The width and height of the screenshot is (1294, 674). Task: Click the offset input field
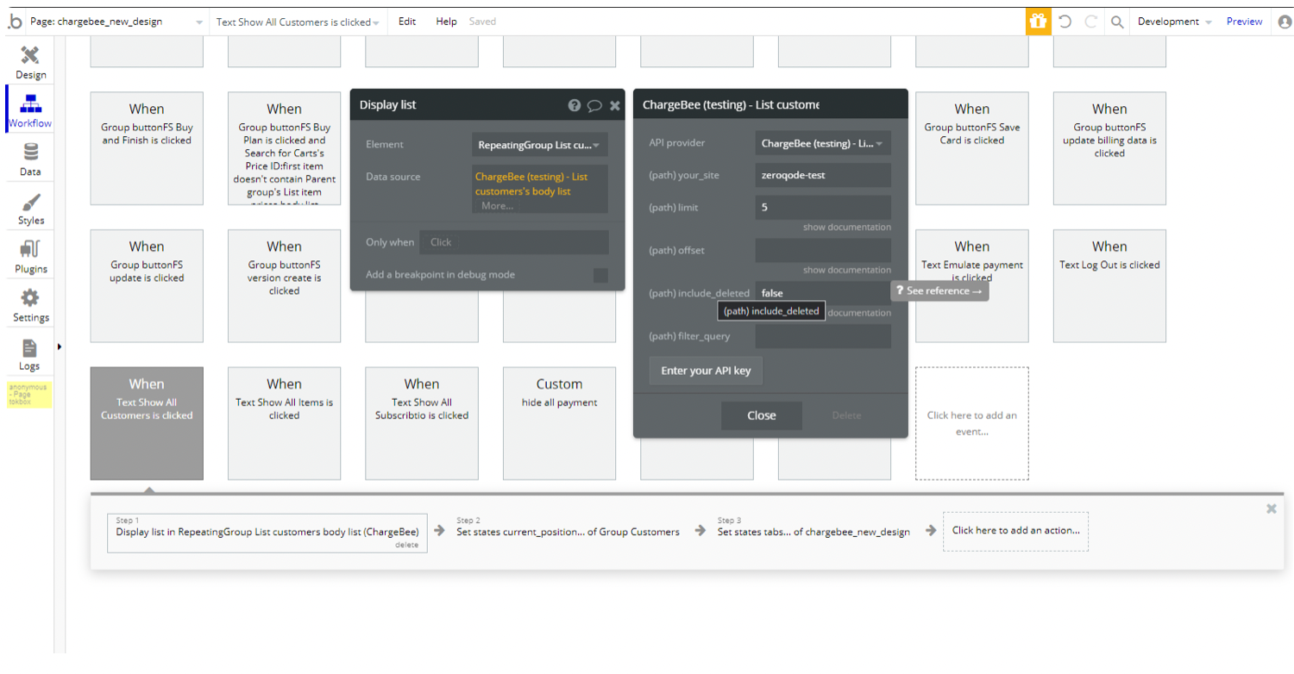[x=823, y=250]
